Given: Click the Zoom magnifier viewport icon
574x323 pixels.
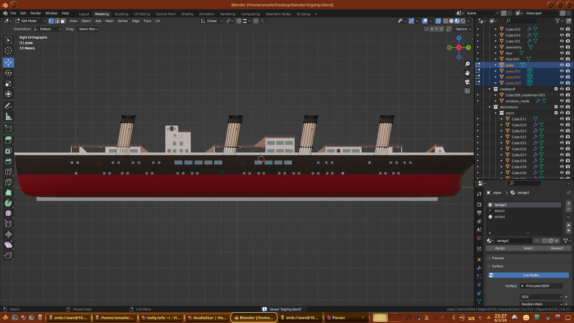Looking at the screenshot, I should [x=467, y=64].
